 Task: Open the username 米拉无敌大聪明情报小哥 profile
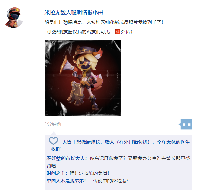[74, 12]
